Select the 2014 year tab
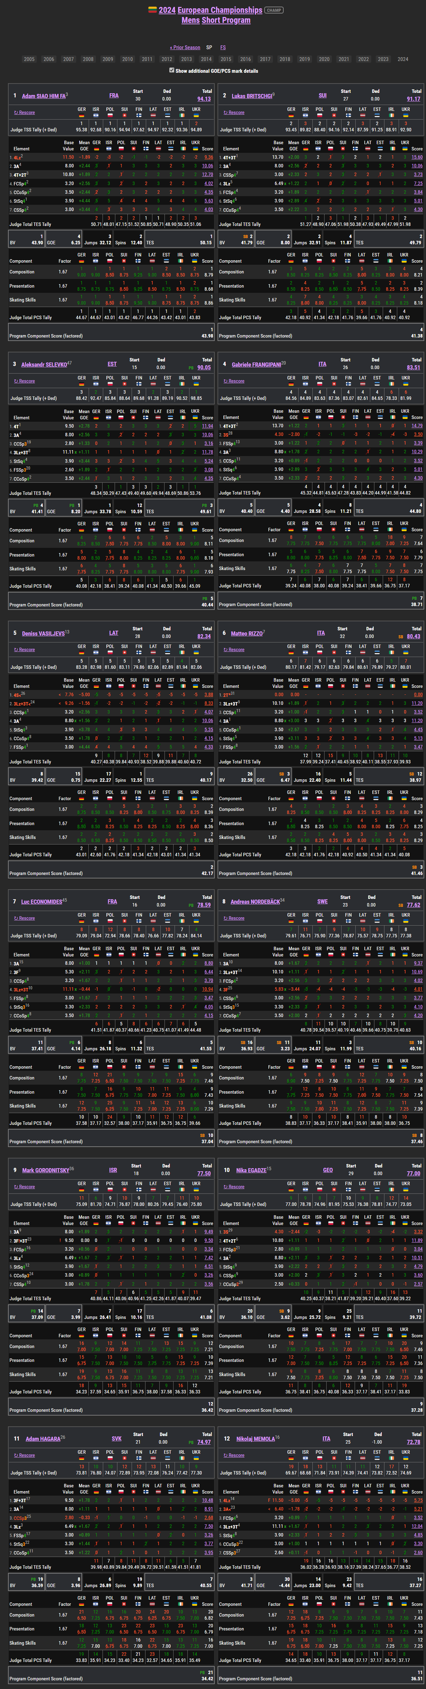Image resolution: width=426 pixels, height=1689 pixels. 206,59
